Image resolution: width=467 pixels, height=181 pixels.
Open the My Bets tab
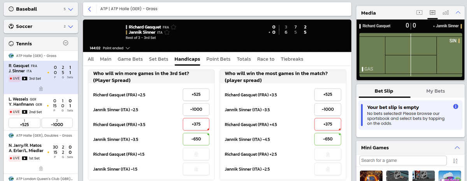435,91
